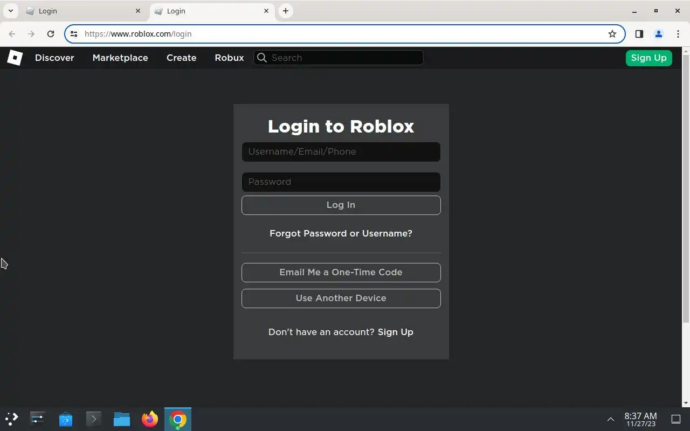Open a new browser tab

tap(286, 11)
